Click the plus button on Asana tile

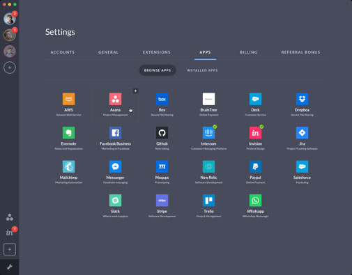point(135,91)
